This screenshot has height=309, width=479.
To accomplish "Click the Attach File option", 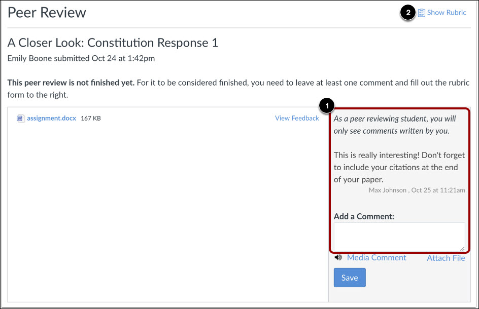I will [446, 258].
